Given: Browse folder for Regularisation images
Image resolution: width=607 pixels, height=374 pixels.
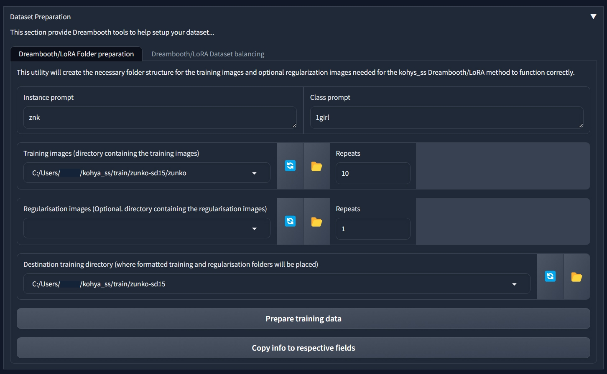Looking at the screenshot, I should point(317,221).
